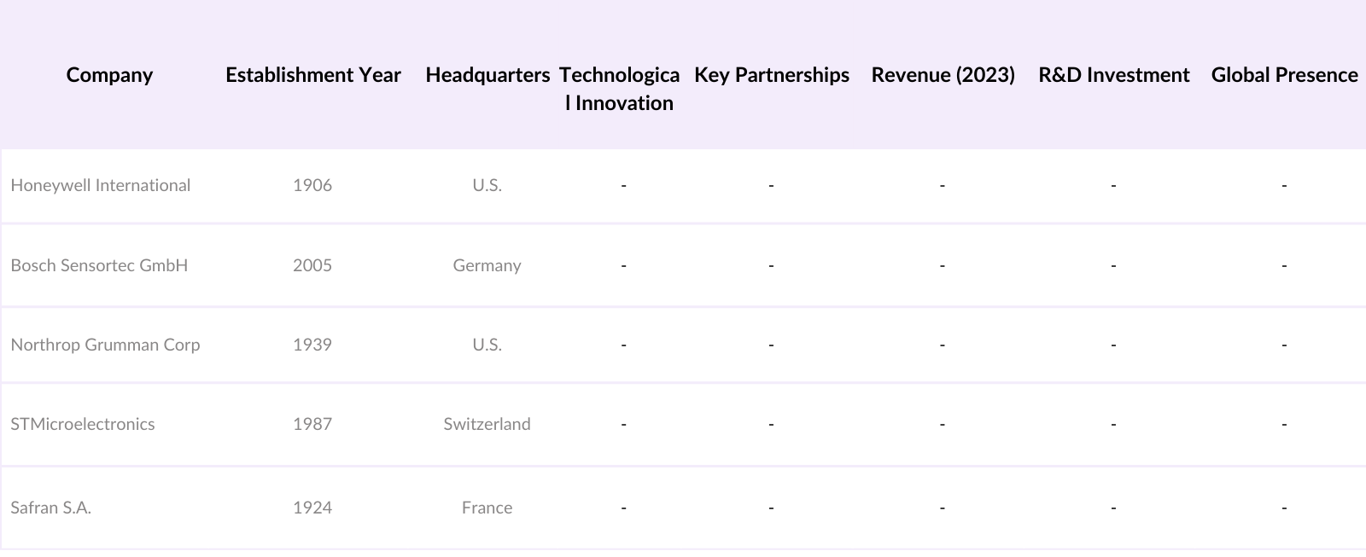Click the Revenue (2023) column header
This screenshot has height=557, width=1366.
pyautogui.click(x=943, y=75)
